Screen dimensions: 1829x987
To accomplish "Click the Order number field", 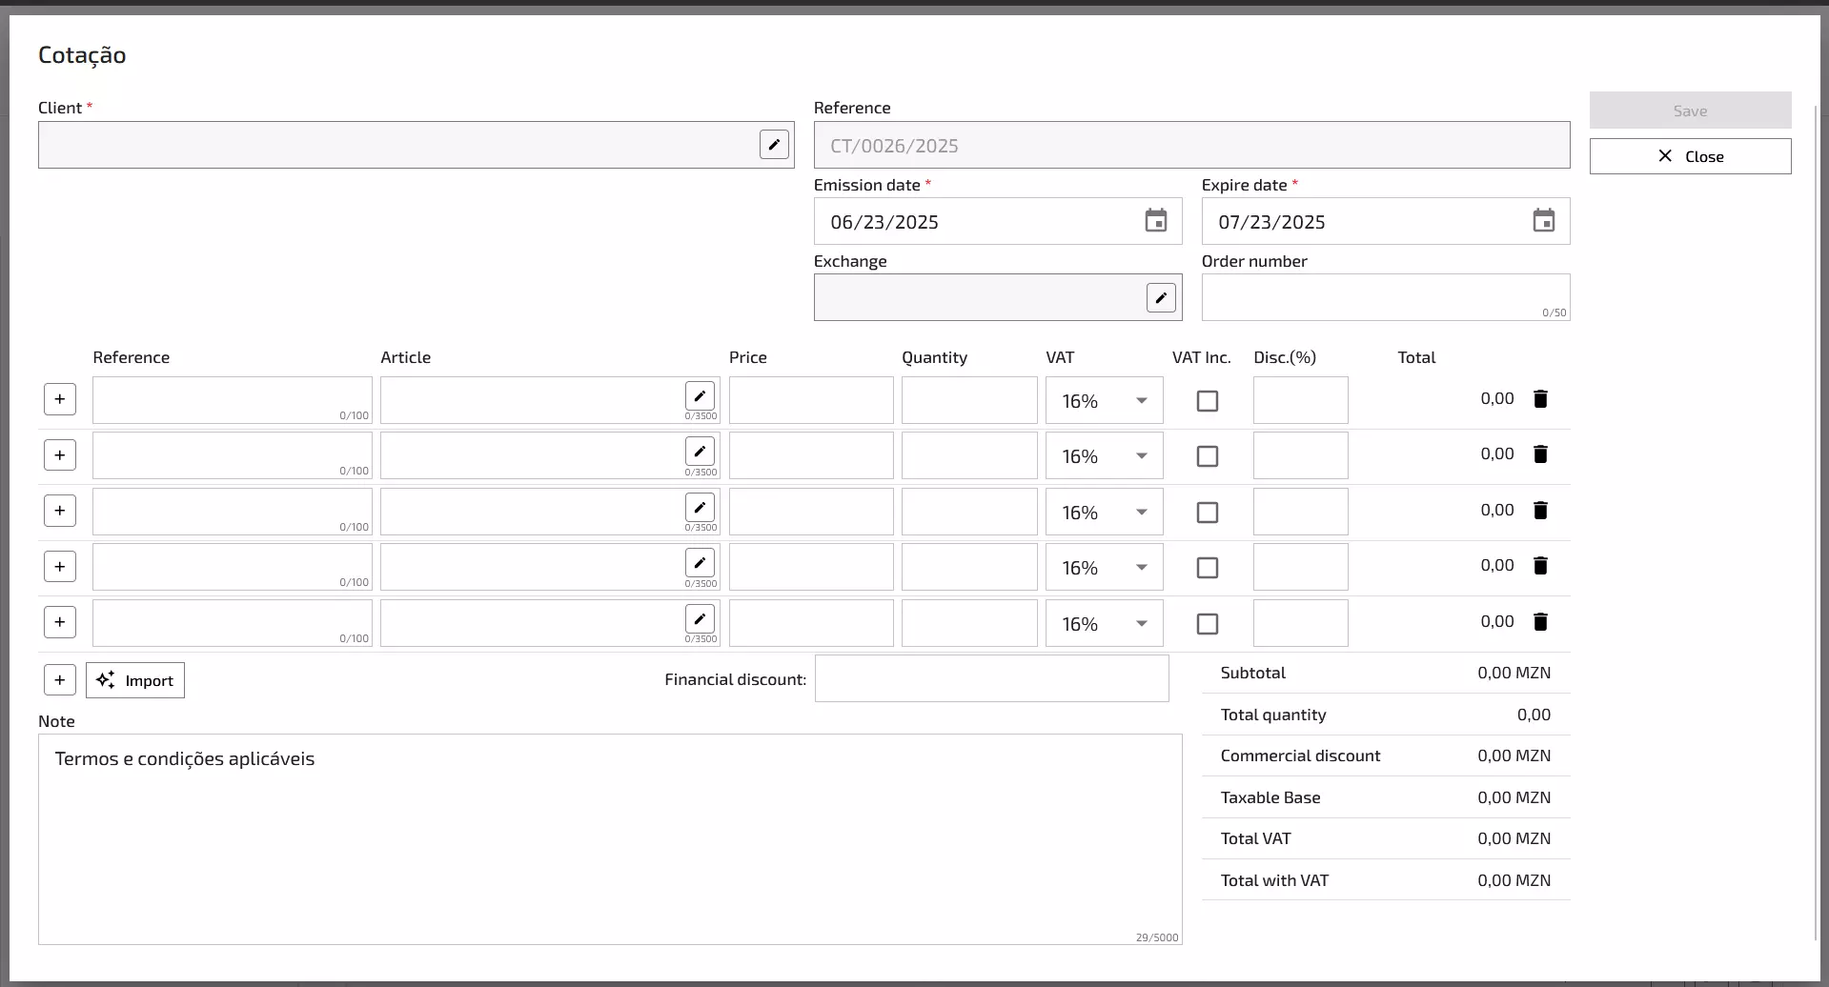I will 1386,297.
